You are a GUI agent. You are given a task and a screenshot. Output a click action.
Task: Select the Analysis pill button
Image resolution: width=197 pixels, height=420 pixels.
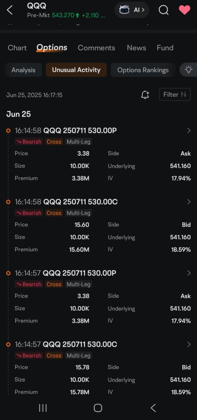tap(23, 70)
